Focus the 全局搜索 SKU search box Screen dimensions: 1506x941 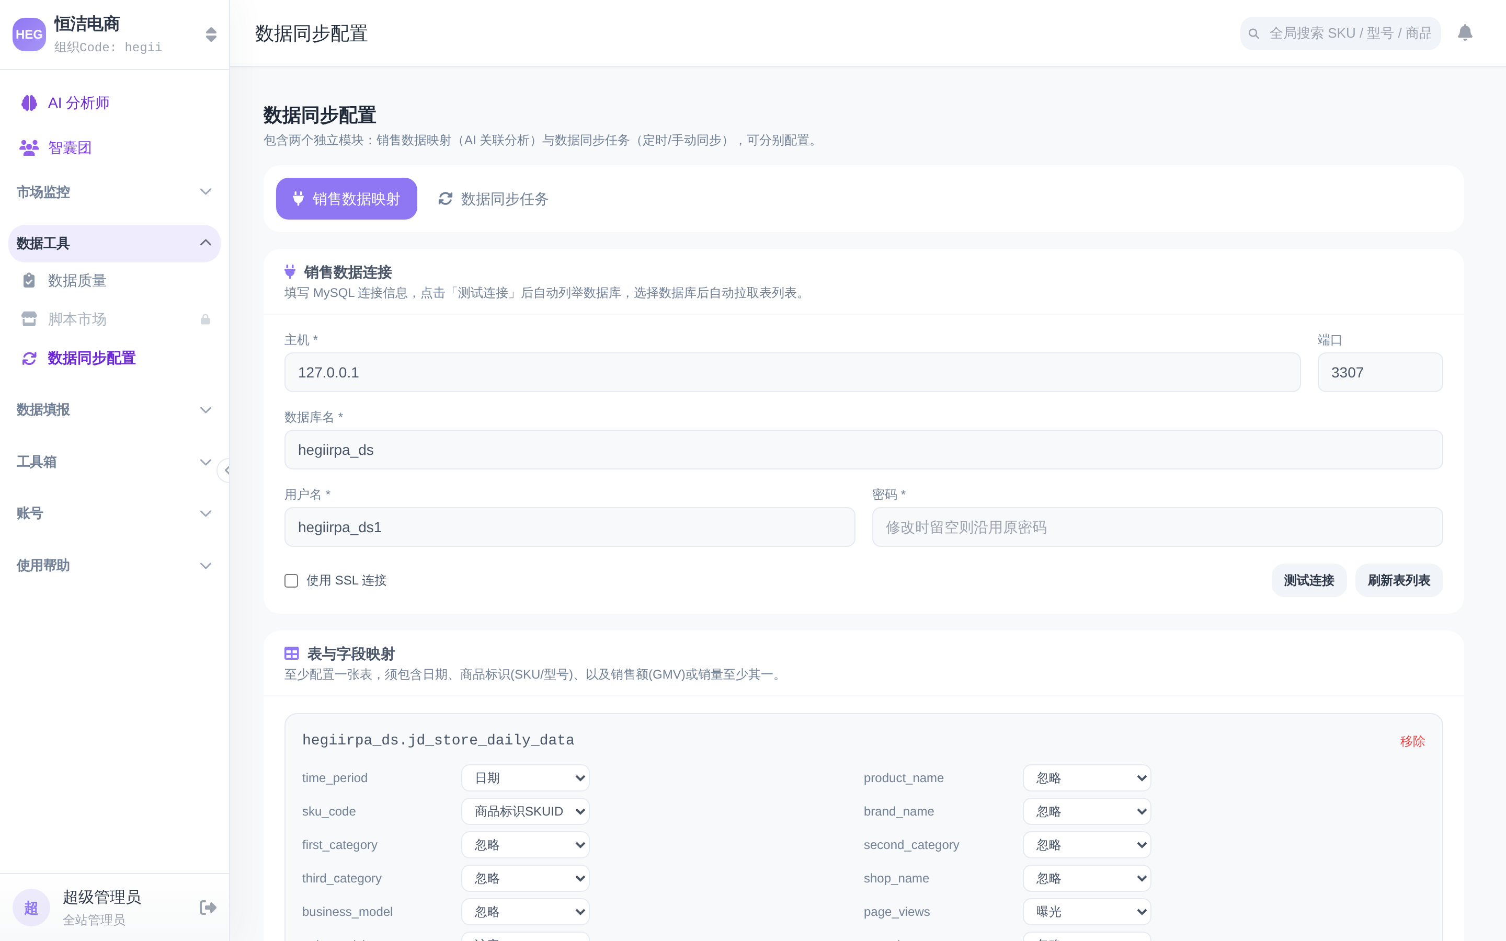1340,33
